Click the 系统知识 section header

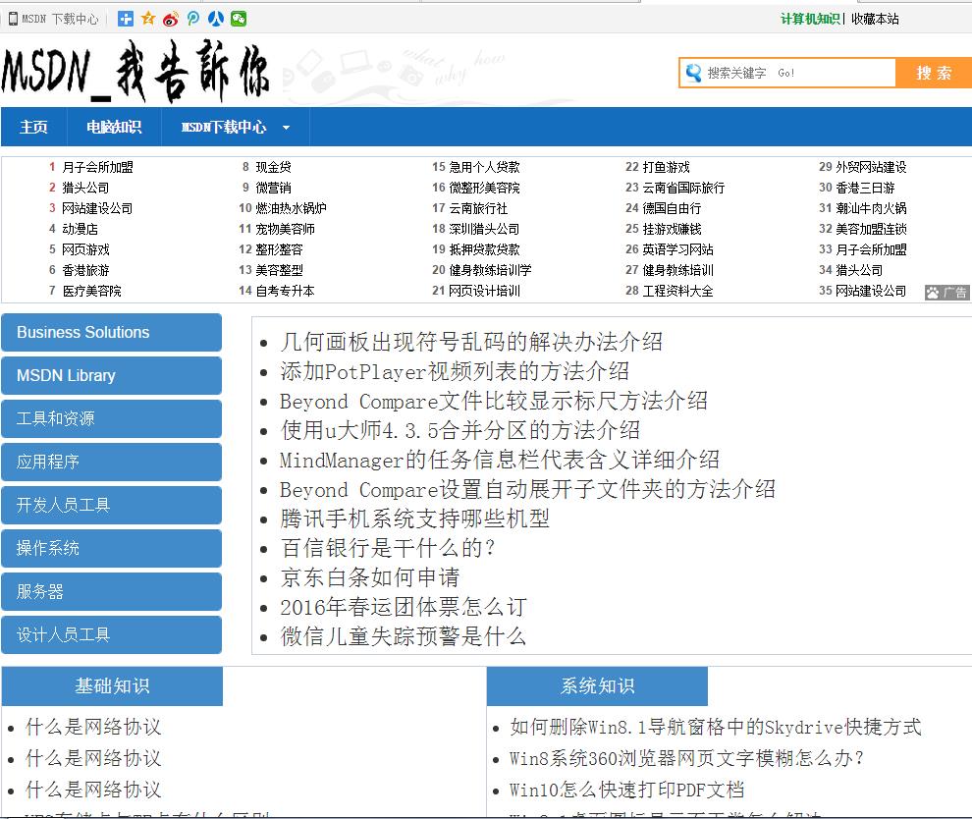click(x=598, y=686)
